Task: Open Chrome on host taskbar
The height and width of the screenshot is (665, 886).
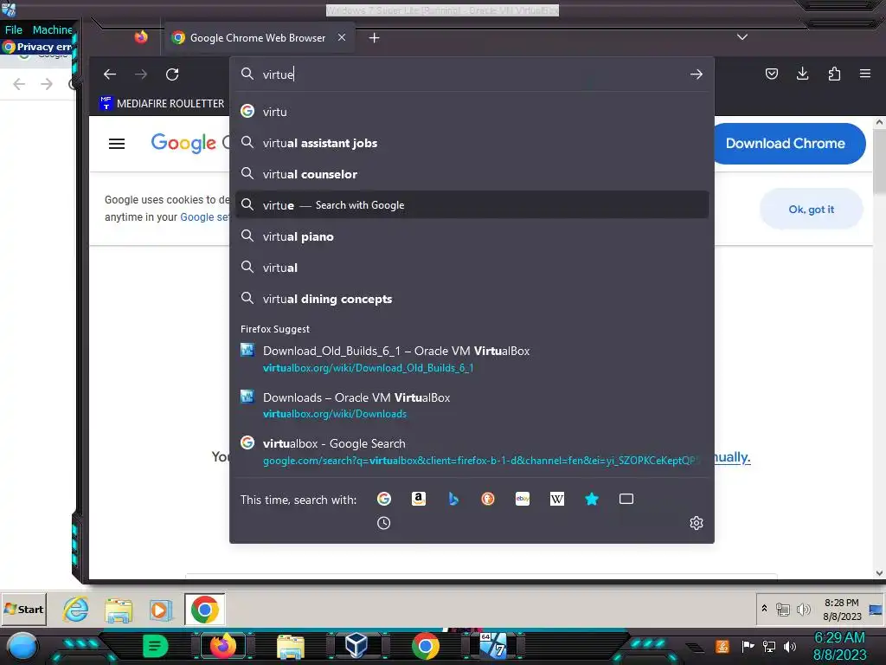Action: click(426, 646)
